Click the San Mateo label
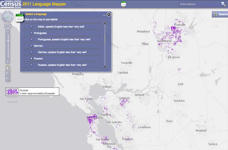The image size is (228, 150). [x=102, y=139]
